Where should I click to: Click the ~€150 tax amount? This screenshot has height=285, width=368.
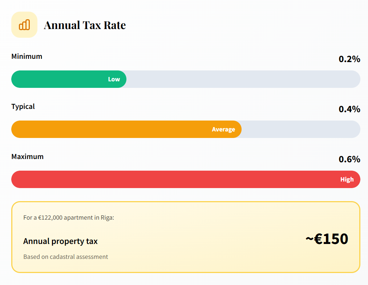tap(327, 239)
